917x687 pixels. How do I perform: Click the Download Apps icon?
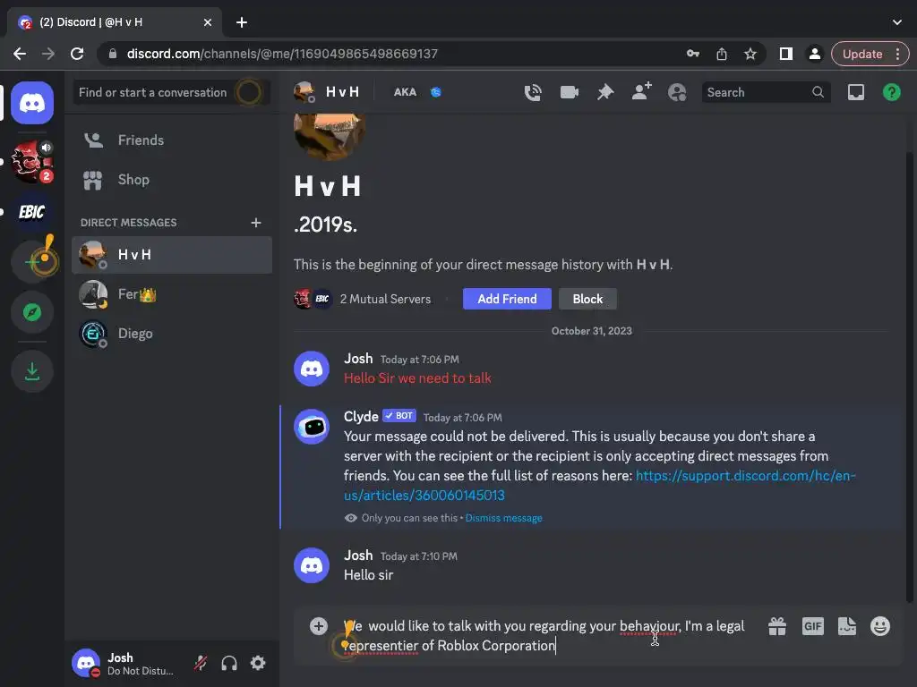32,371
